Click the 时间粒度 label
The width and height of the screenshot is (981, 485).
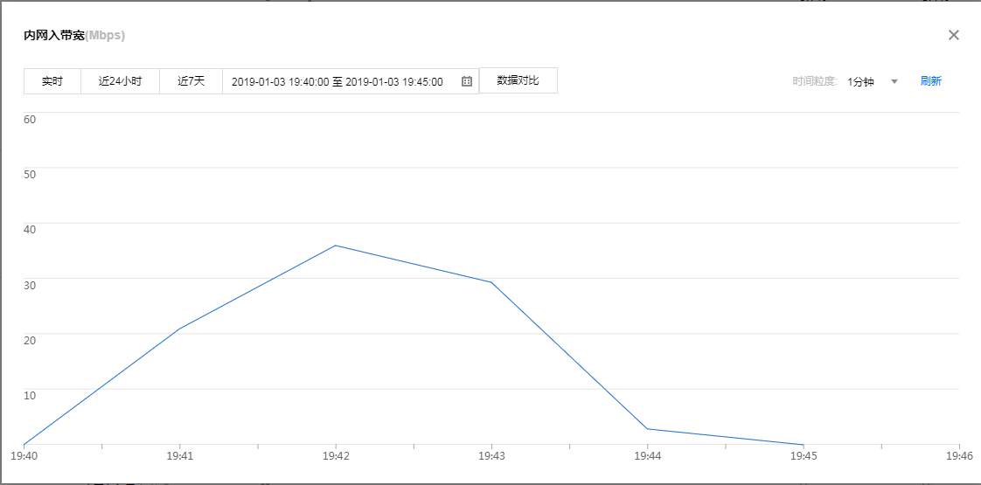click(x=815, y=81)
